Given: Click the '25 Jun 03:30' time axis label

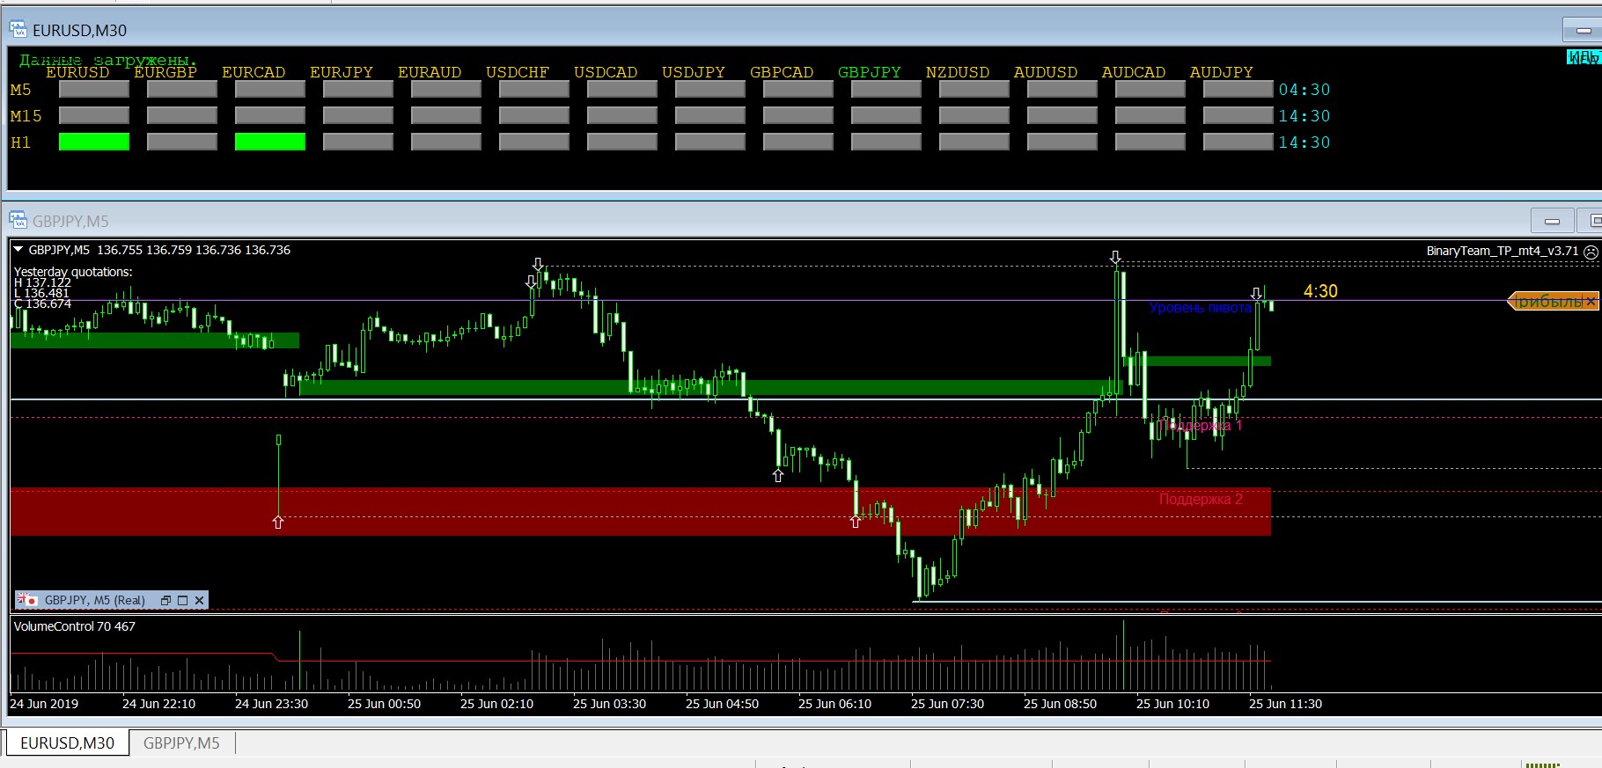Looking at the screenshot, I should point(609,704).
